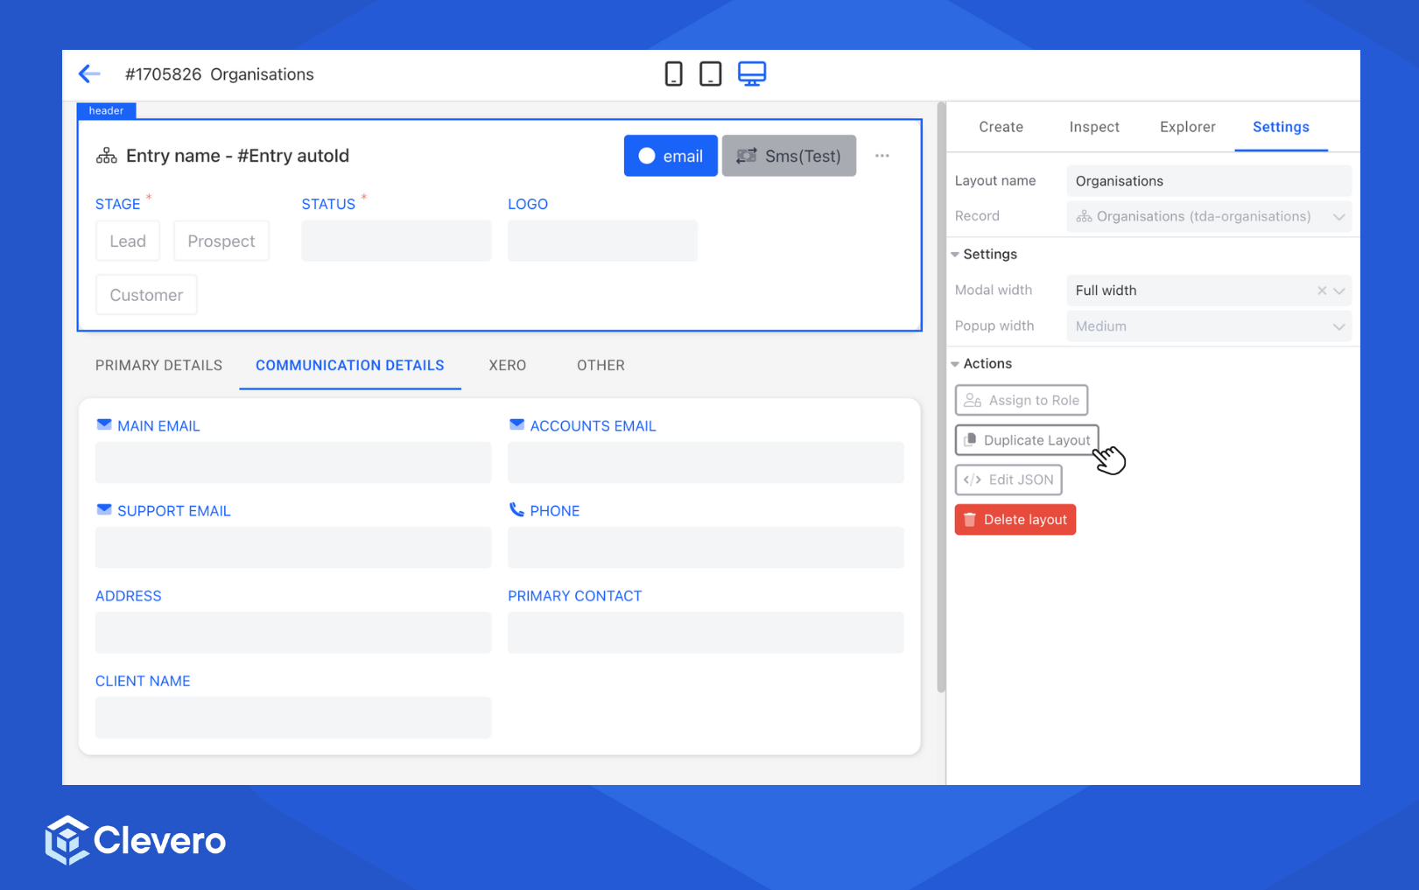This screenshot has width=1419, height=890.
Task: Switch to the Create panel tab
Action: pyautogui.click(x=1001, y=127)
